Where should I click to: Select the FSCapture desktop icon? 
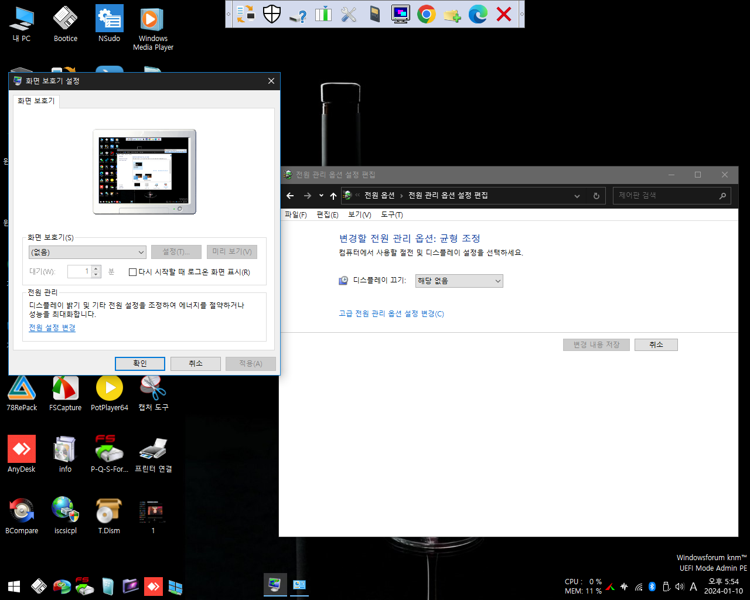[x=66, y=394]
